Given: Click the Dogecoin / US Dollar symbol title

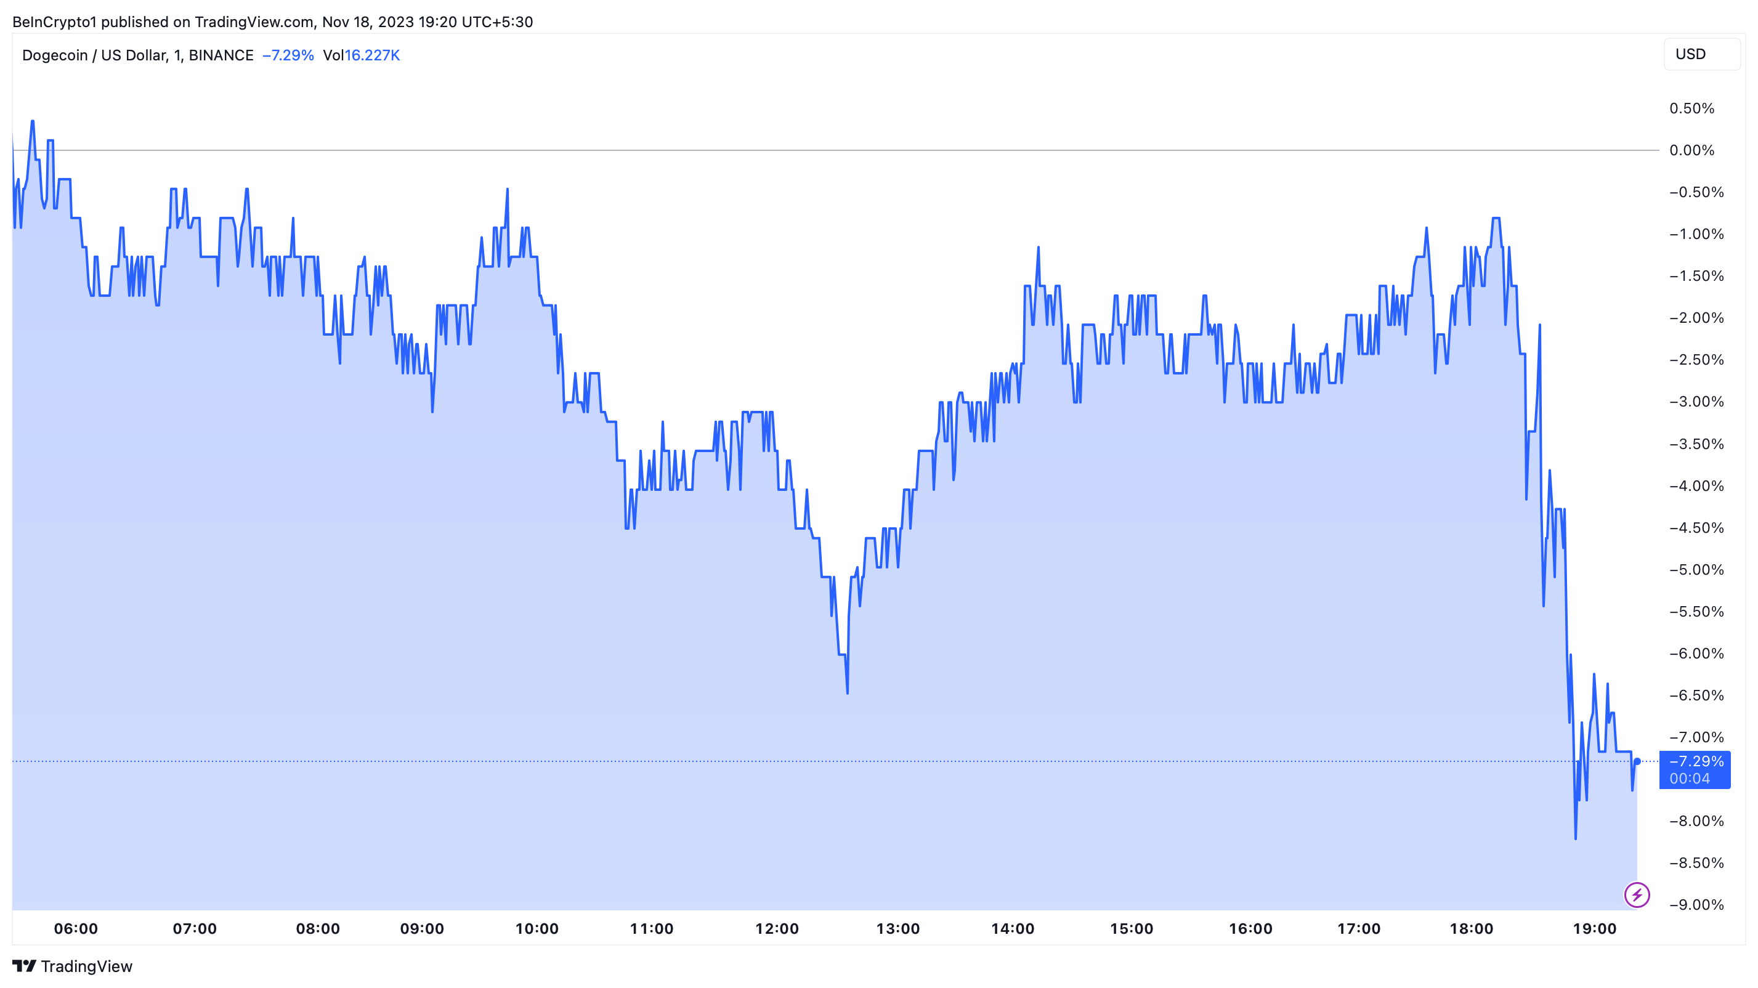Looking at the screenshot, I should 94,55.
